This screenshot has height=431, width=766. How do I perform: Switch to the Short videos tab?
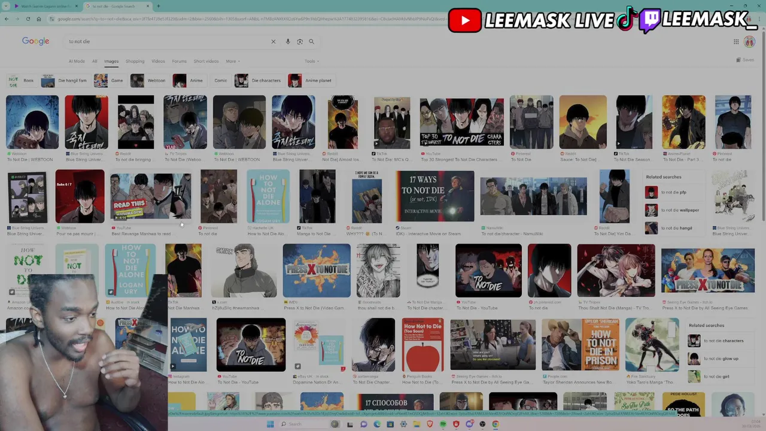[x=206, y=61]
